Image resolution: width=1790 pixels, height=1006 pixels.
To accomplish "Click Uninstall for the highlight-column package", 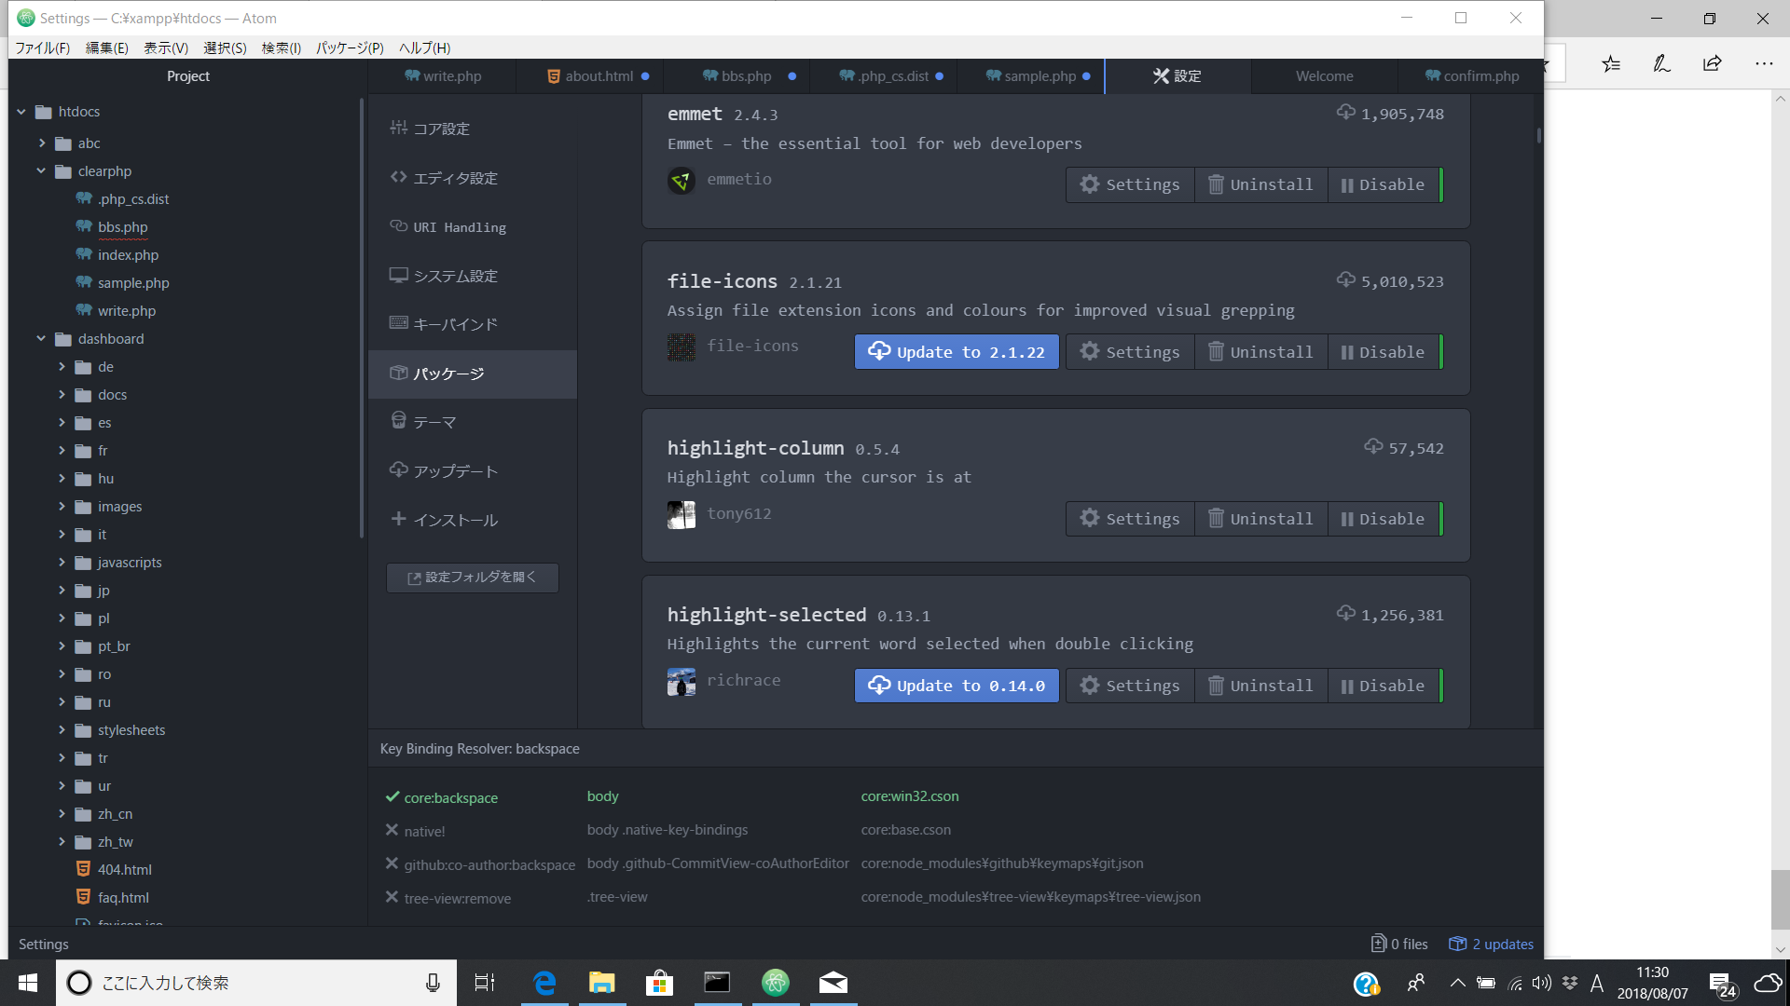I will [x=1260, y=518].
